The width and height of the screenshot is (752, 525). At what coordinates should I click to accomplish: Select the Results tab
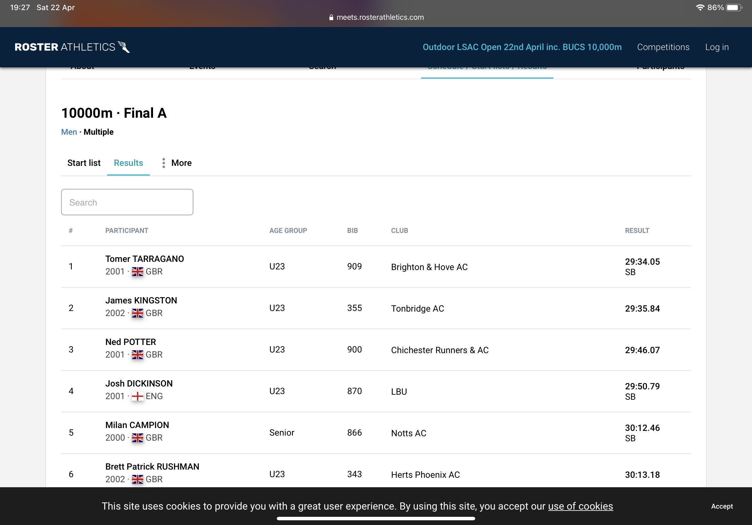click(x=128, y=163)
